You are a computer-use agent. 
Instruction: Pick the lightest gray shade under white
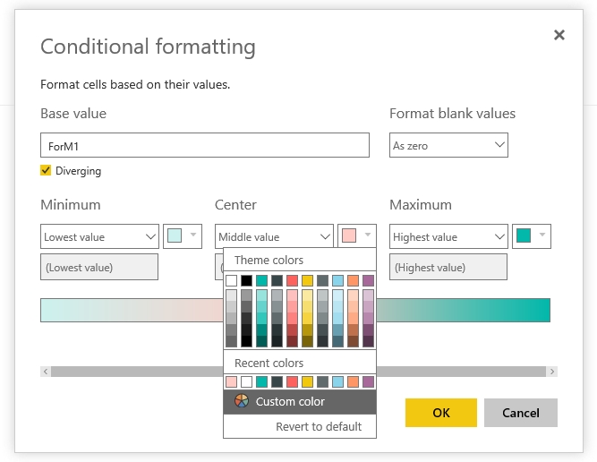(231, 295)
